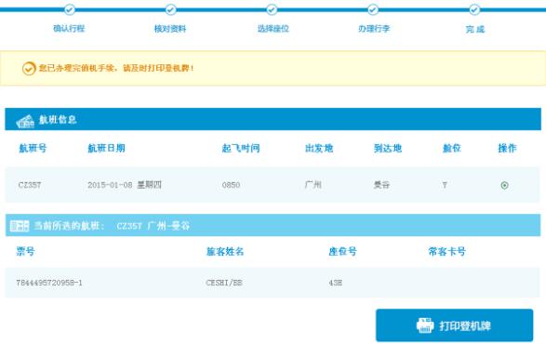Click the 操作 column header
Viewport: 546px width, 345px height.
507,148
